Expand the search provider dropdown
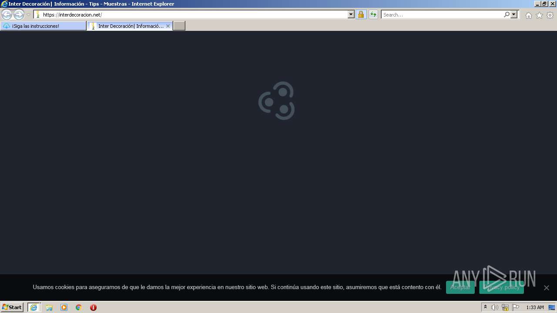557x313 pixels. [x=514, y=15]
